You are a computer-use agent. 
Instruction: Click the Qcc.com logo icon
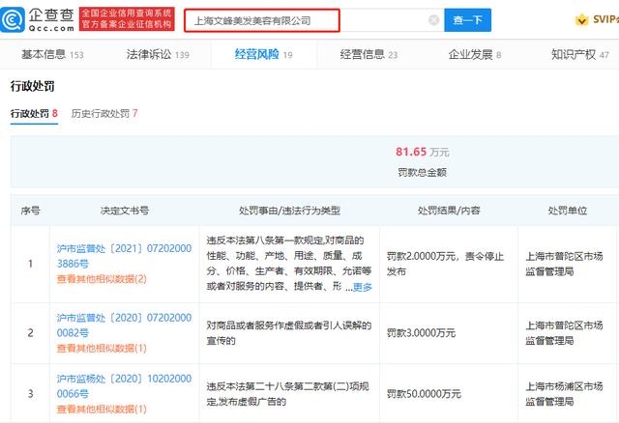tap(13, 19)
